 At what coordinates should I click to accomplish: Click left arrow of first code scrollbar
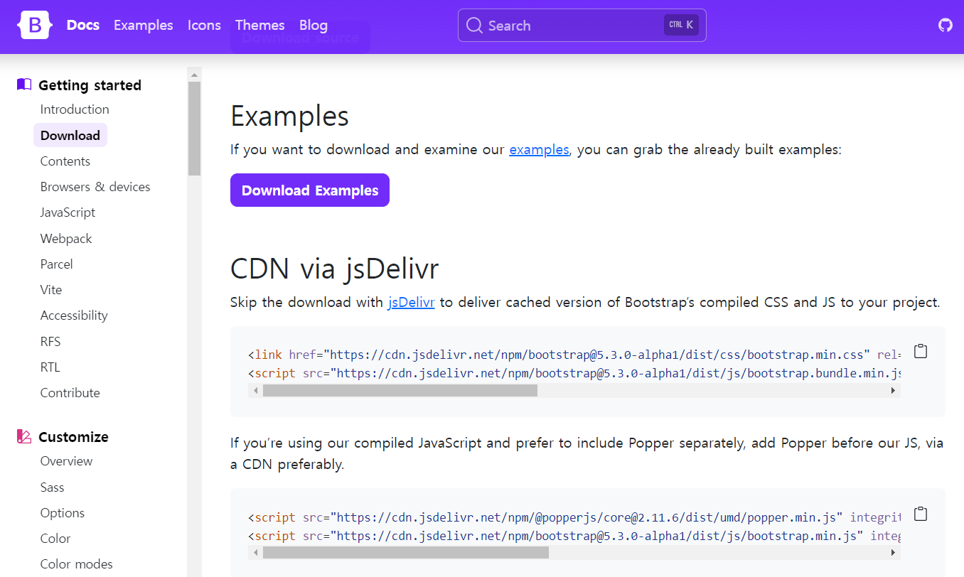point(255,390)
